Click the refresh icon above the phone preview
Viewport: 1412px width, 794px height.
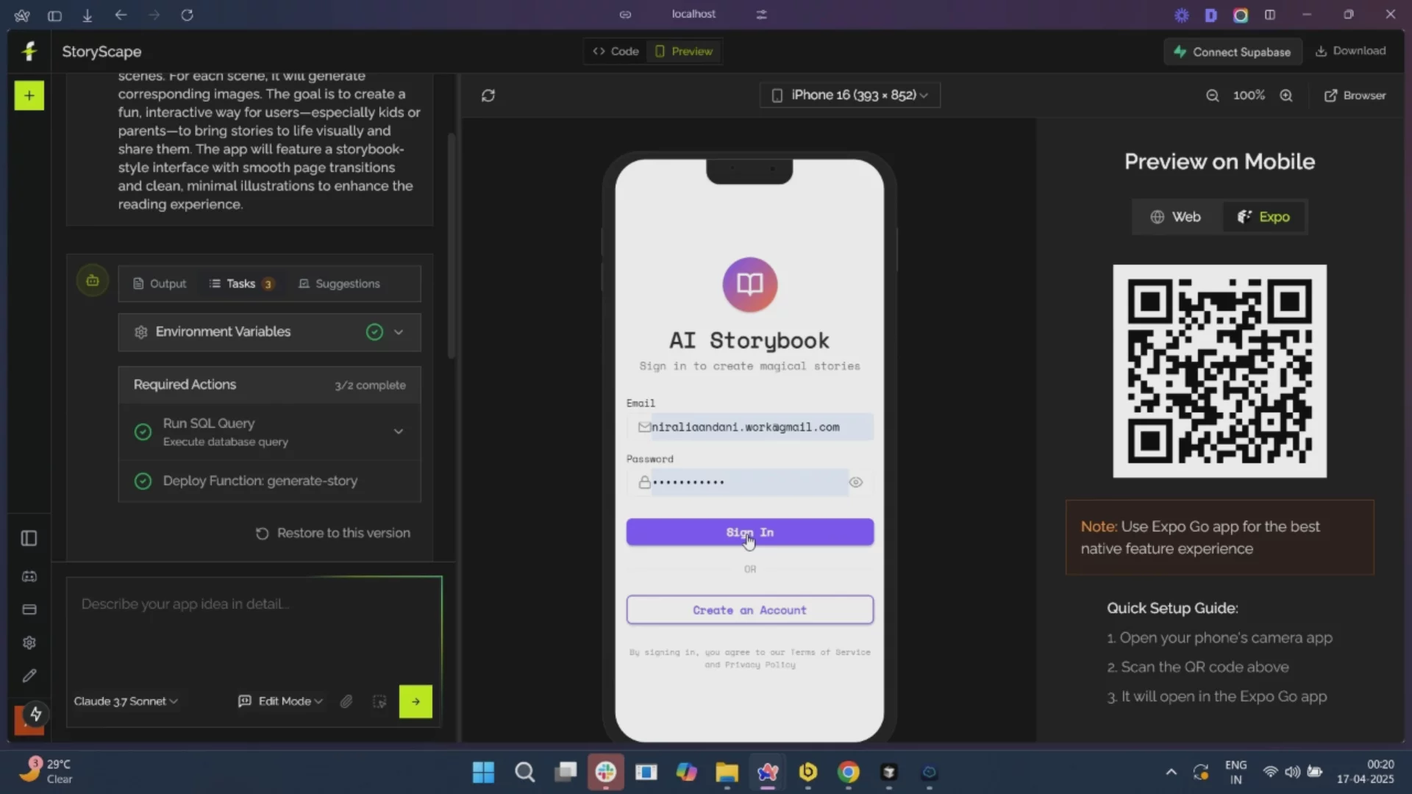(489, 95)
